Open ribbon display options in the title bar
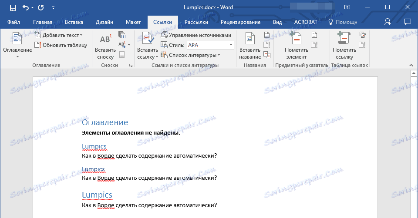This screenshot has height=218, width=418. 347,7
